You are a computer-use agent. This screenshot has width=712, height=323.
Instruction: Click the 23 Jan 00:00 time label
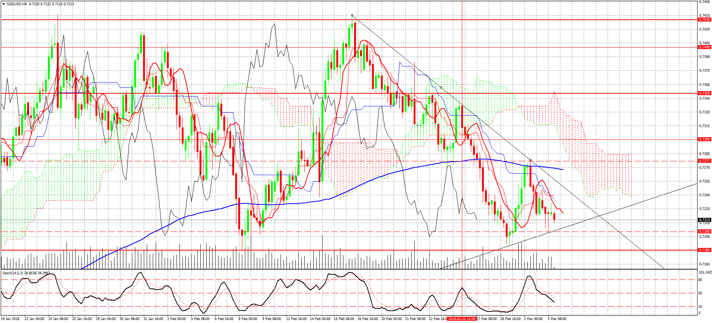[x=34, y=319]
